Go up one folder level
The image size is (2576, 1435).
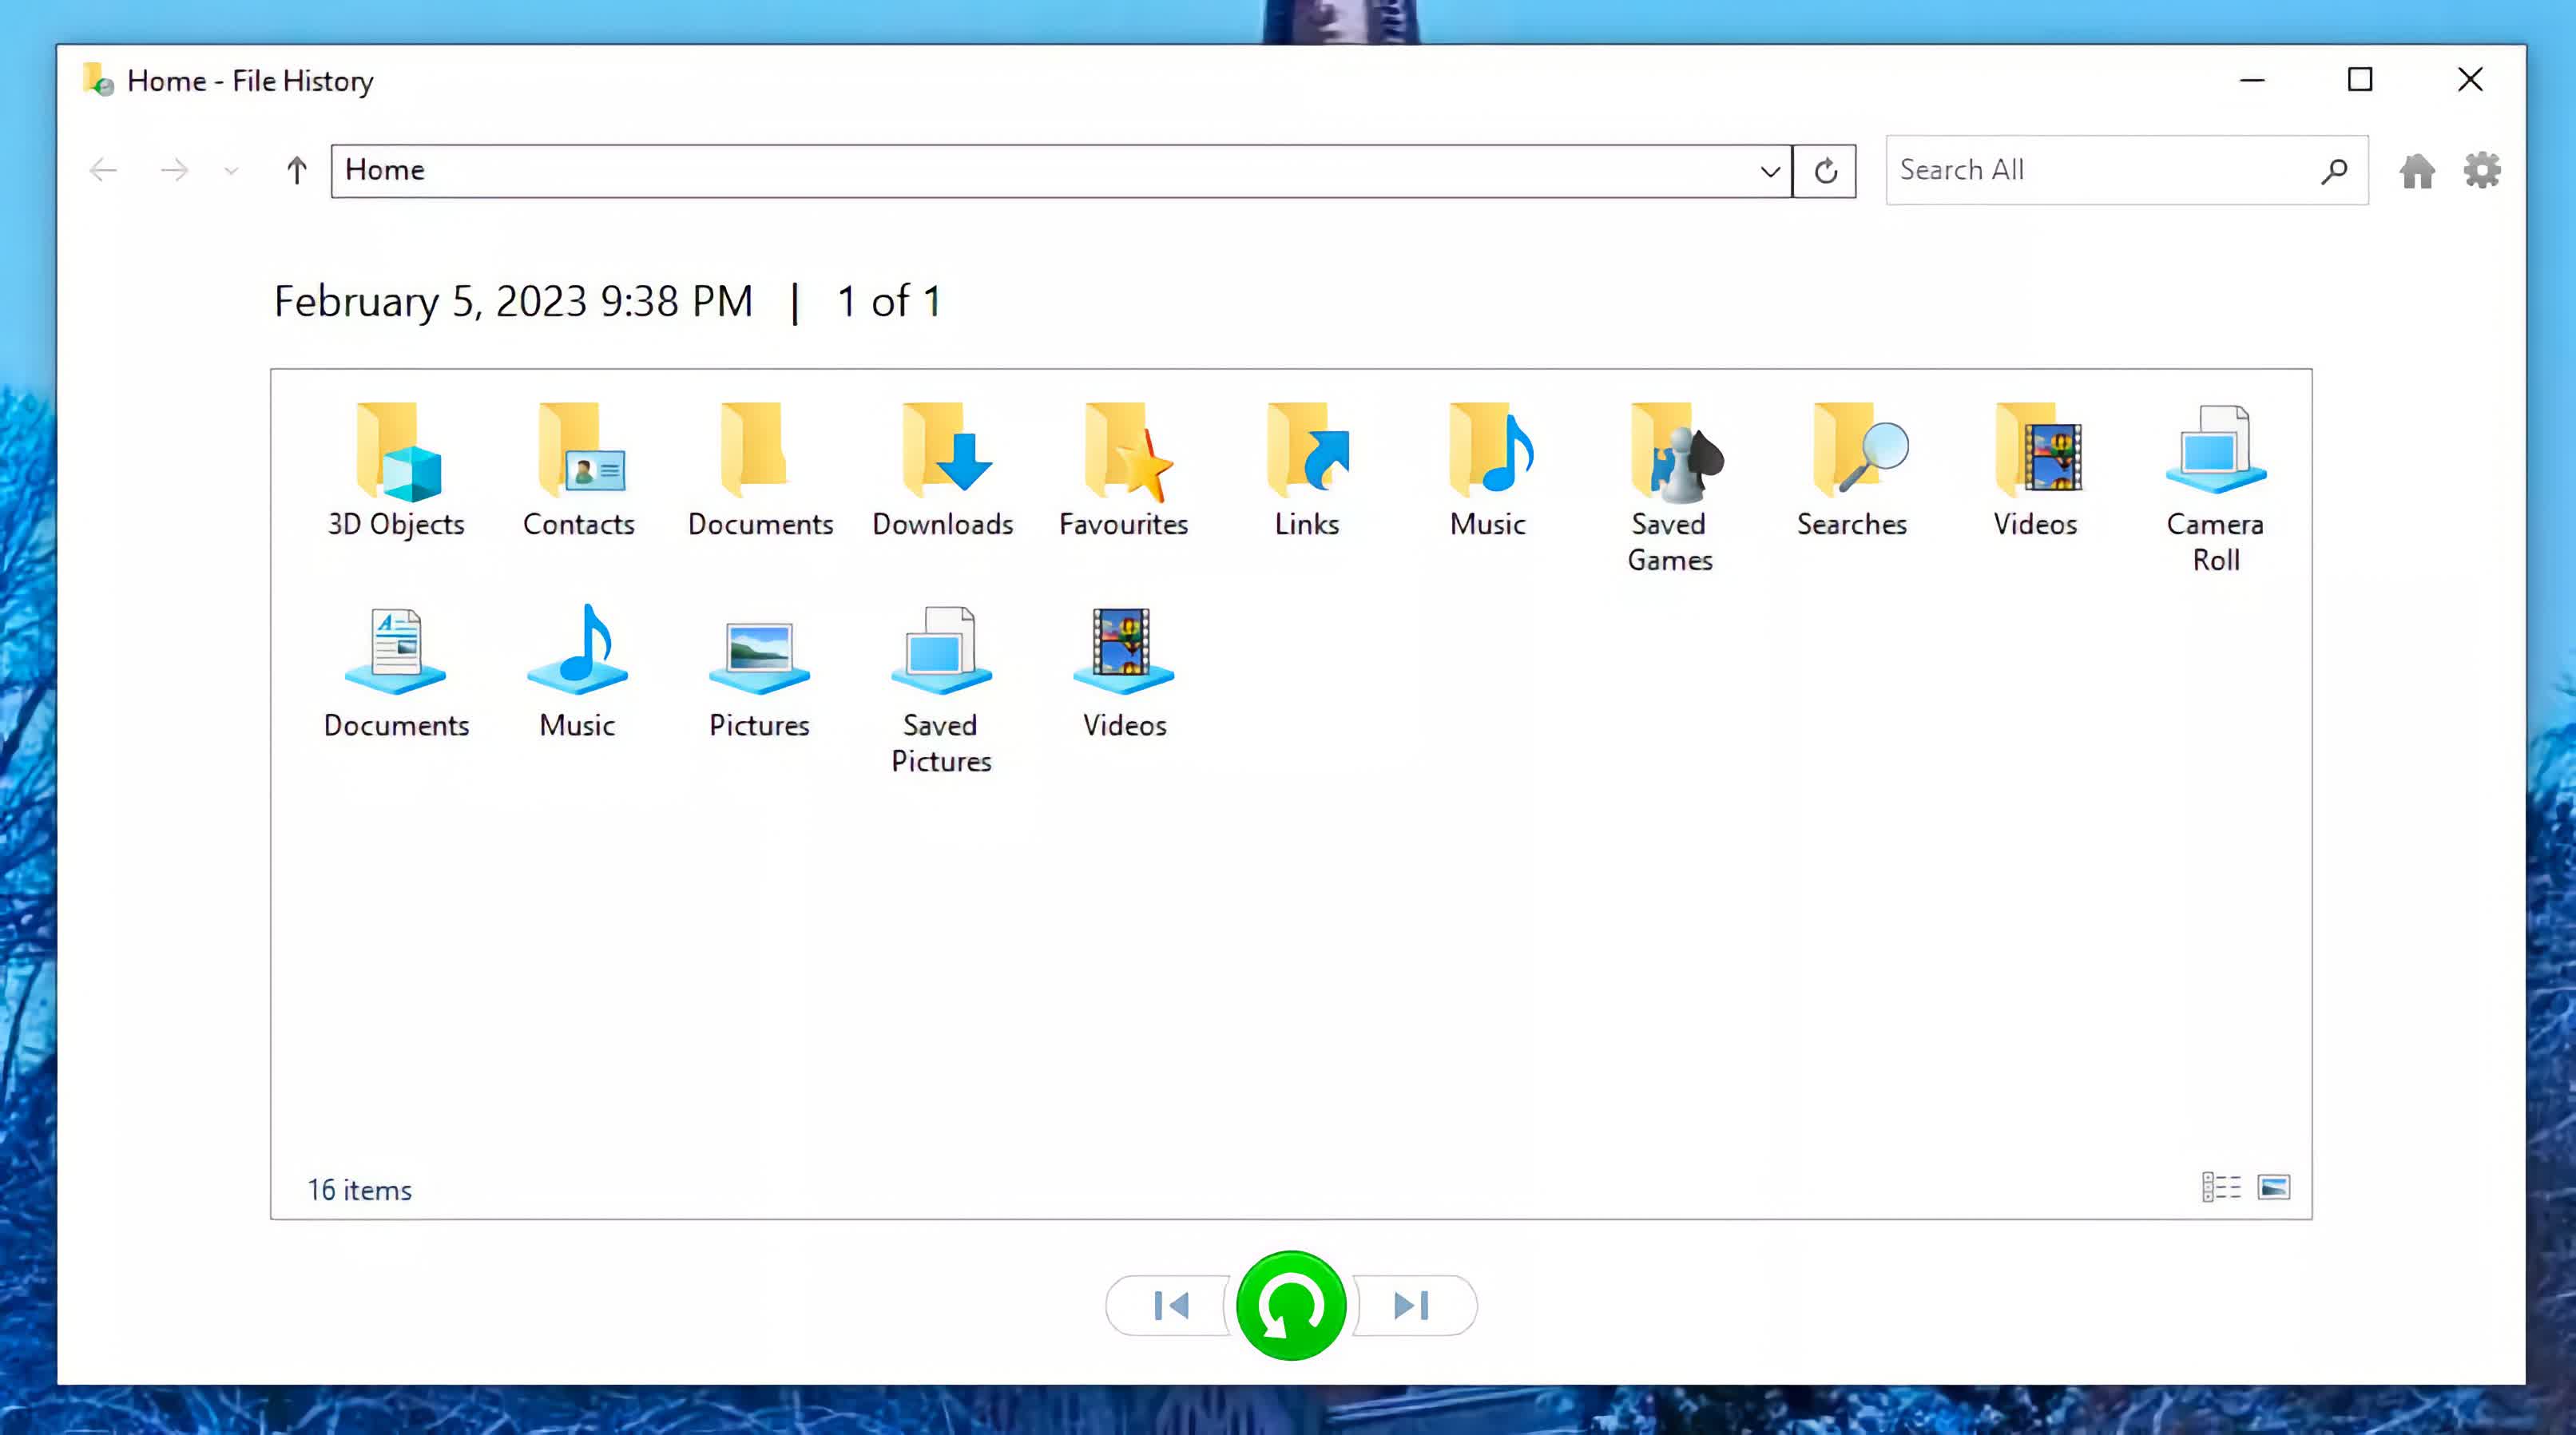click(x=296, y=171)
